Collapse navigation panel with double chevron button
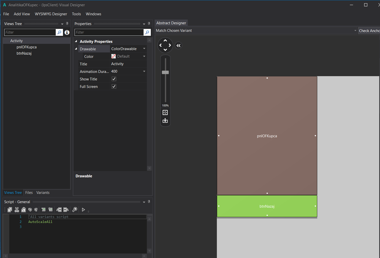This screenshot has height=258, width=380. click(178, 46)
